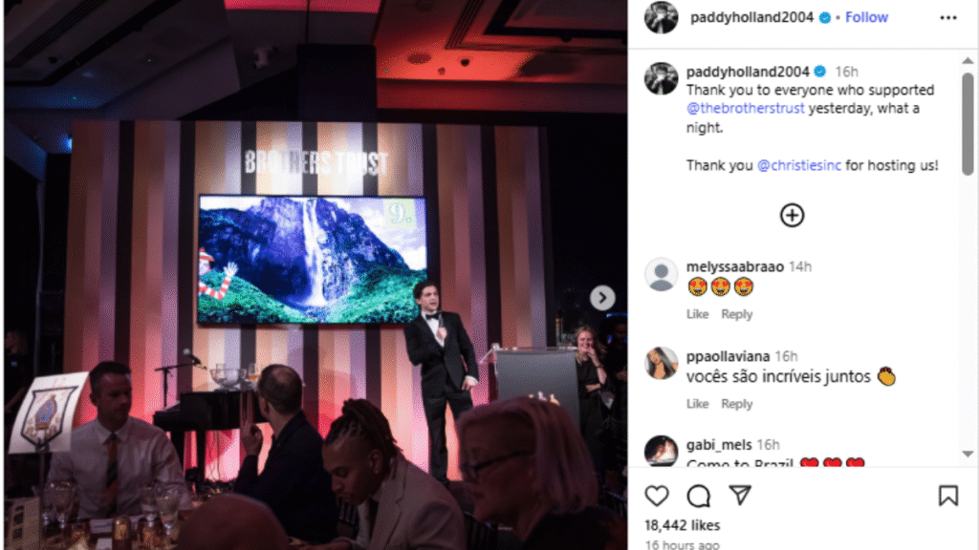Share post via paper plane icon
Viewport: 979px width, 550px height.
tap(740, 496)
